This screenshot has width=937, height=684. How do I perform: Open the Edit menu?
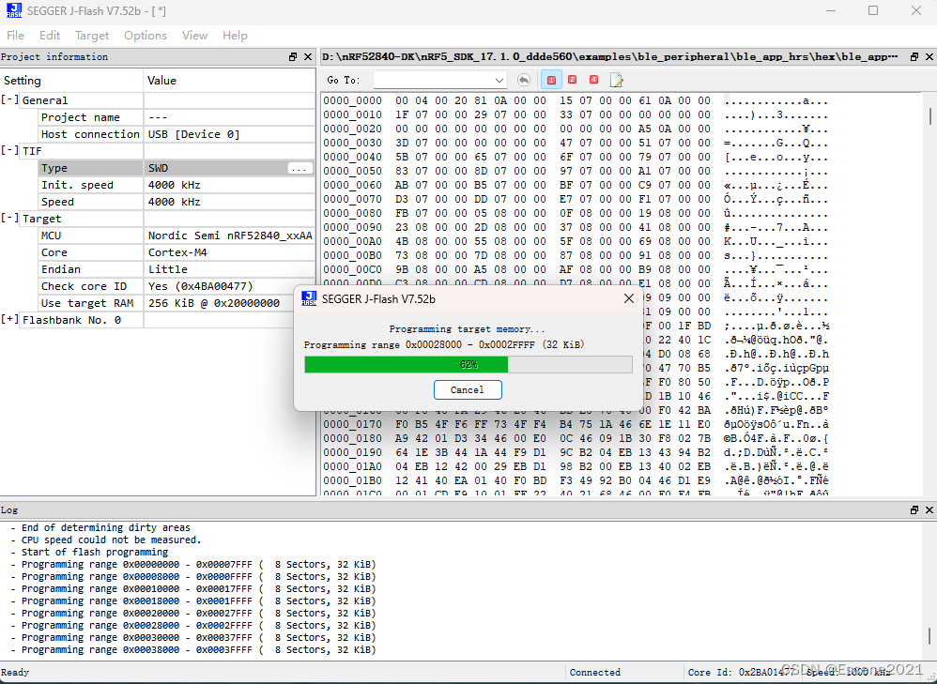(x=50, y=36)
